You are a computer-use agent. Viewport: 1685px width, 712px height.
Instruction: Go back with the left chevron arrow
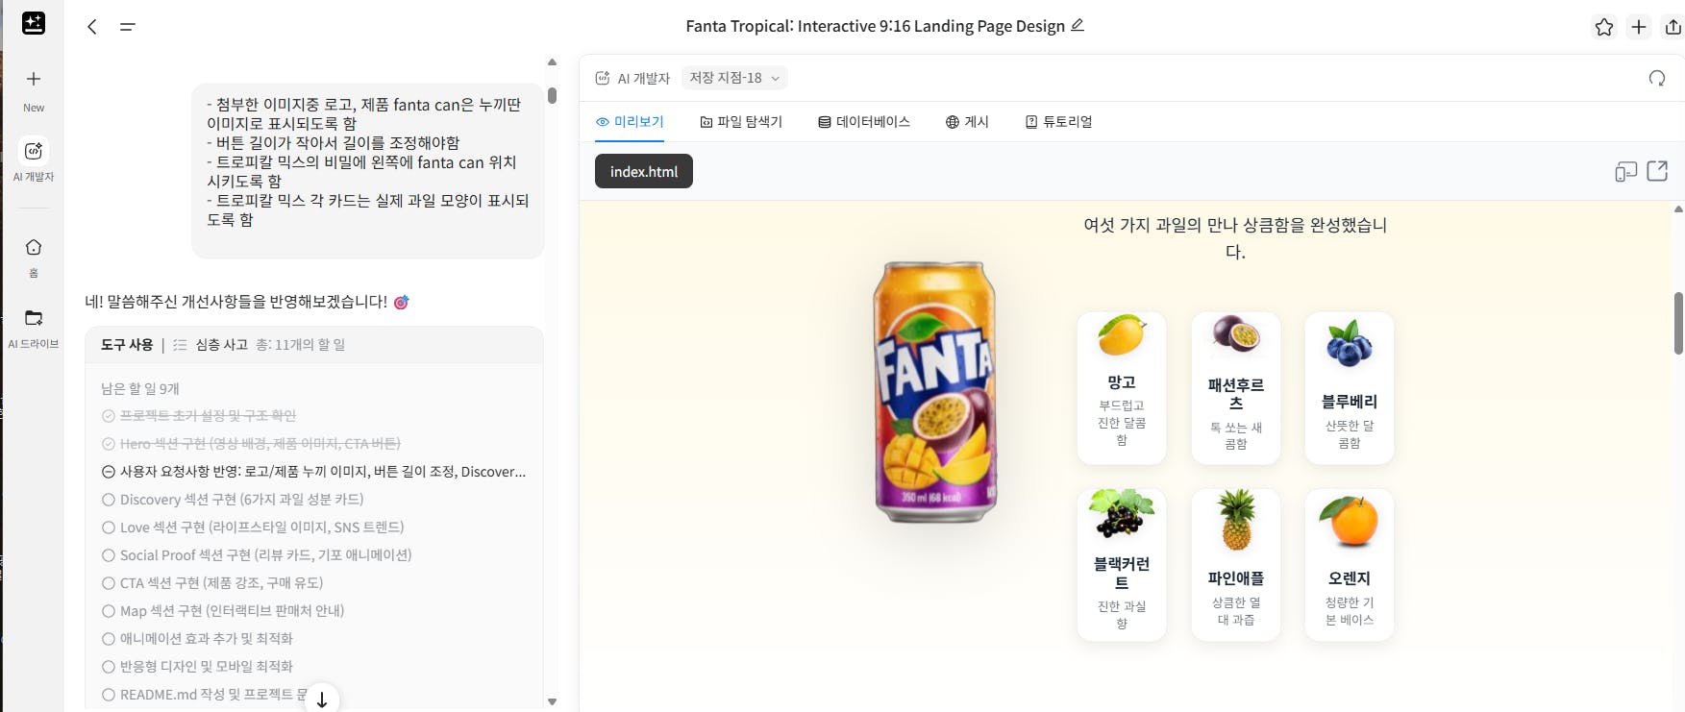92,27
